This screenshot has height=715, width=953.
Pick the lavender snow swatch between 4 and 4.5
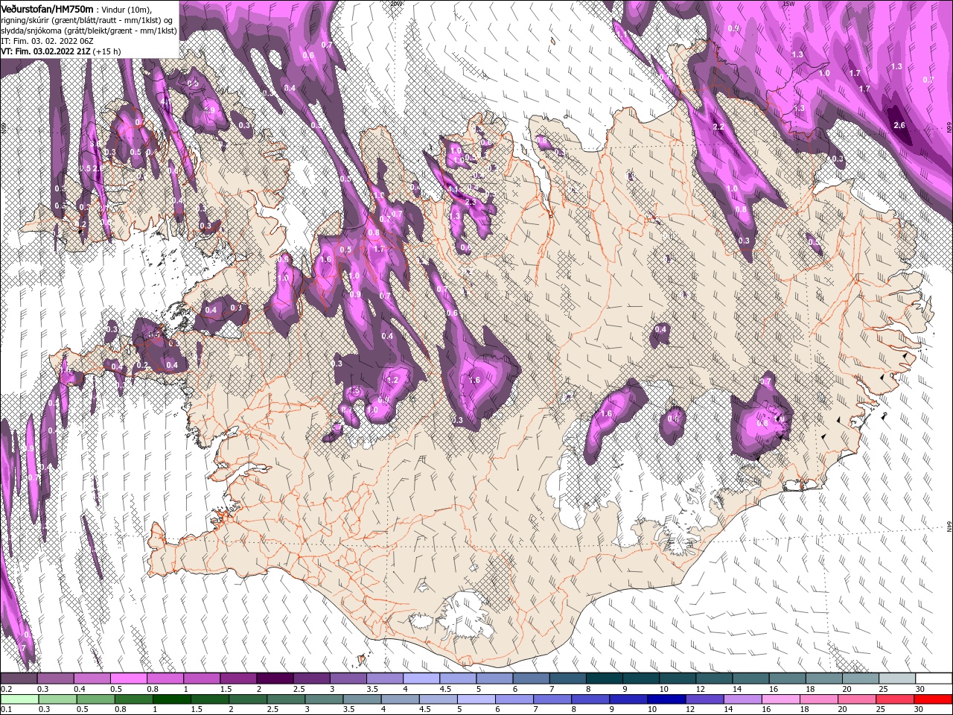pos(422,678)
